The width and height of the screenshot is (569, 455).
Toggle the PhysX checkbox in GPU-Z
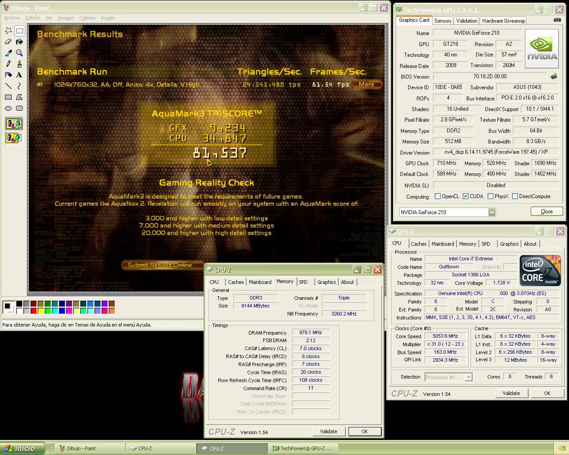490,196
